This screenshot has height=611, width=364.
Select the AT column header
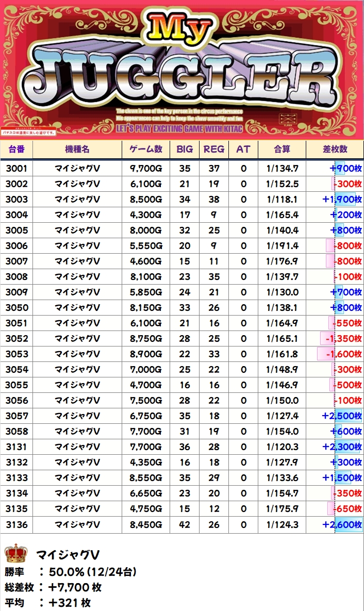243,149
